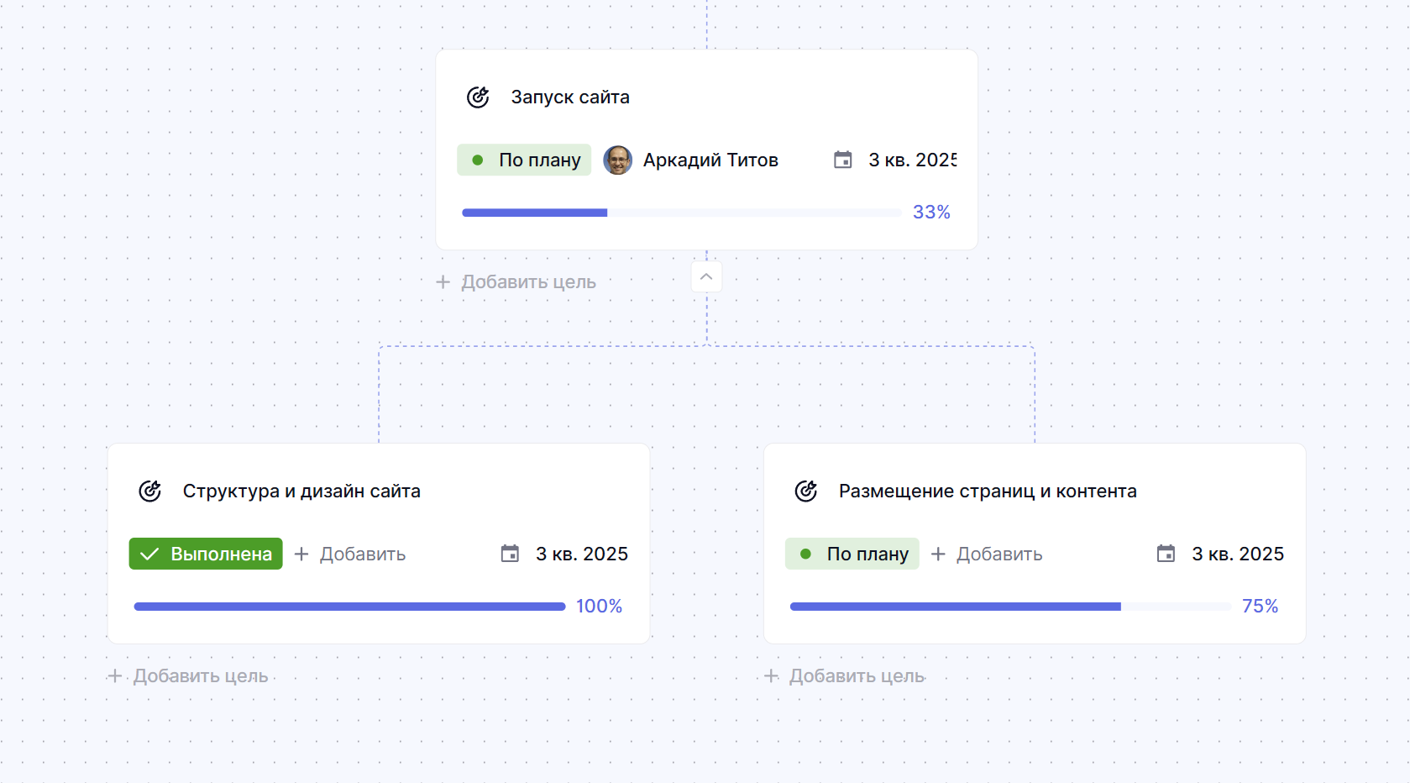The width and height of the screenshot is (1410, 783).
Task: Click the goal icon beside Структура и дизайн сайта
Action: pos(149,491)
